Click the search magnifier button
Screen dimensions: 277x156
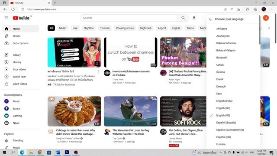[183, 18]
